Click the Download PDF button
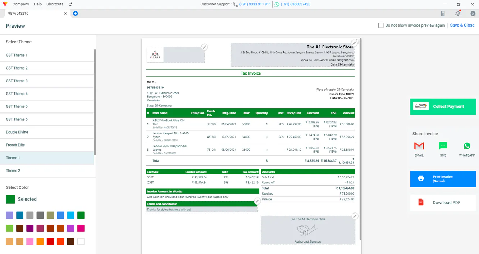Screen dimensions: 479x254 point(443,202)
